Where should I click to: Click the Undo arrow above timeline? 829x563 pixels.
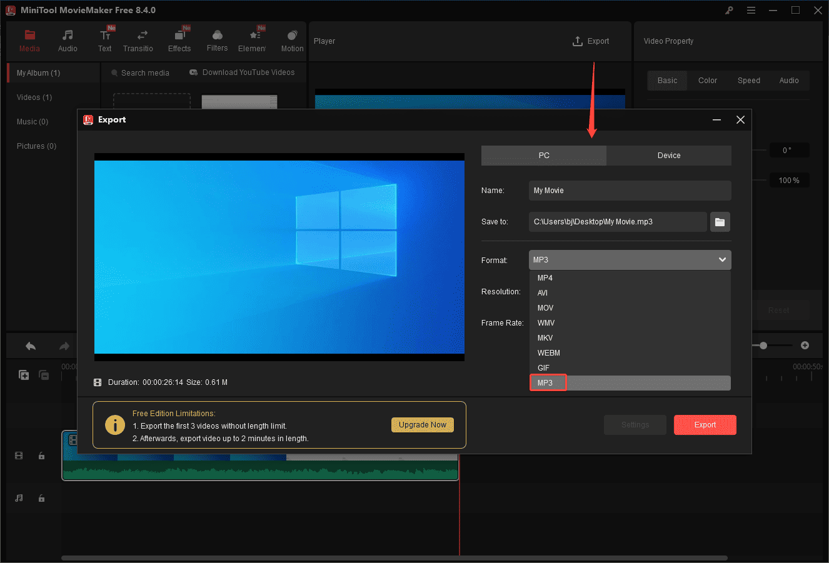[29, 345]
